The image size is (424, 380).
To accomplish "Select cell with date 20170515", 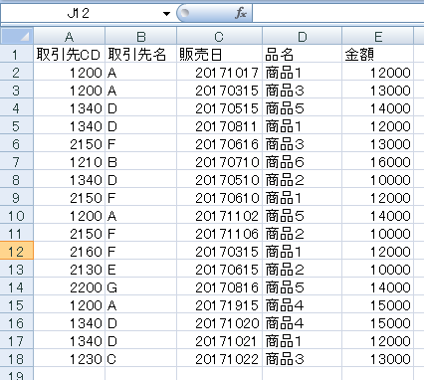I will [x=219, y=108].
